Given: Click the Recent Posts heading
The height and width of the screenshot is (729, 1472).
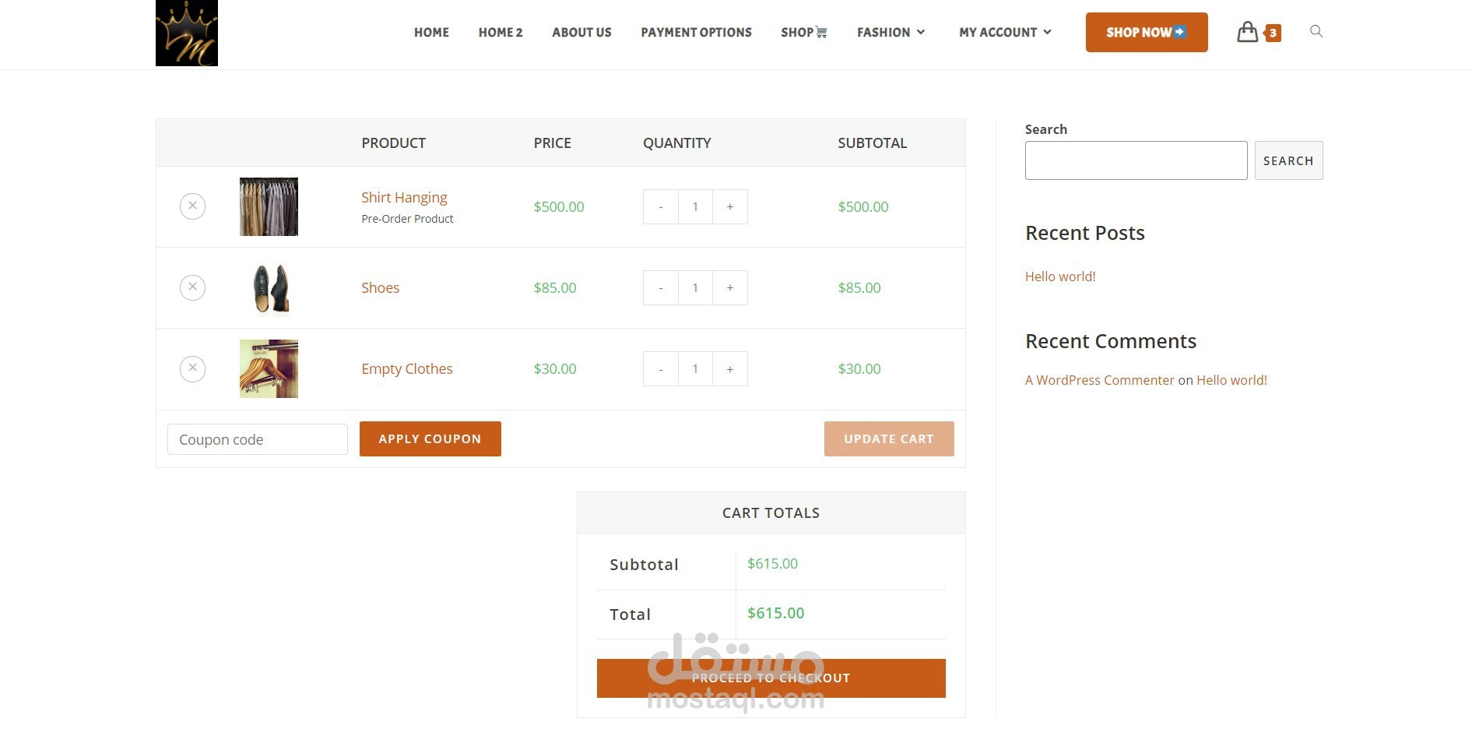Looking at the screenshot, I should coord(1084,233).
